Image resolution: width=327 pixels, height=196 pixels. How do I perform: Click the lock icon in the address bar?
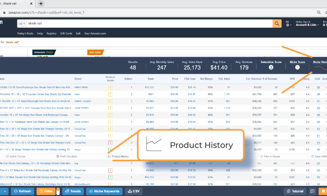pyautogui.click(x=4, y=13)
